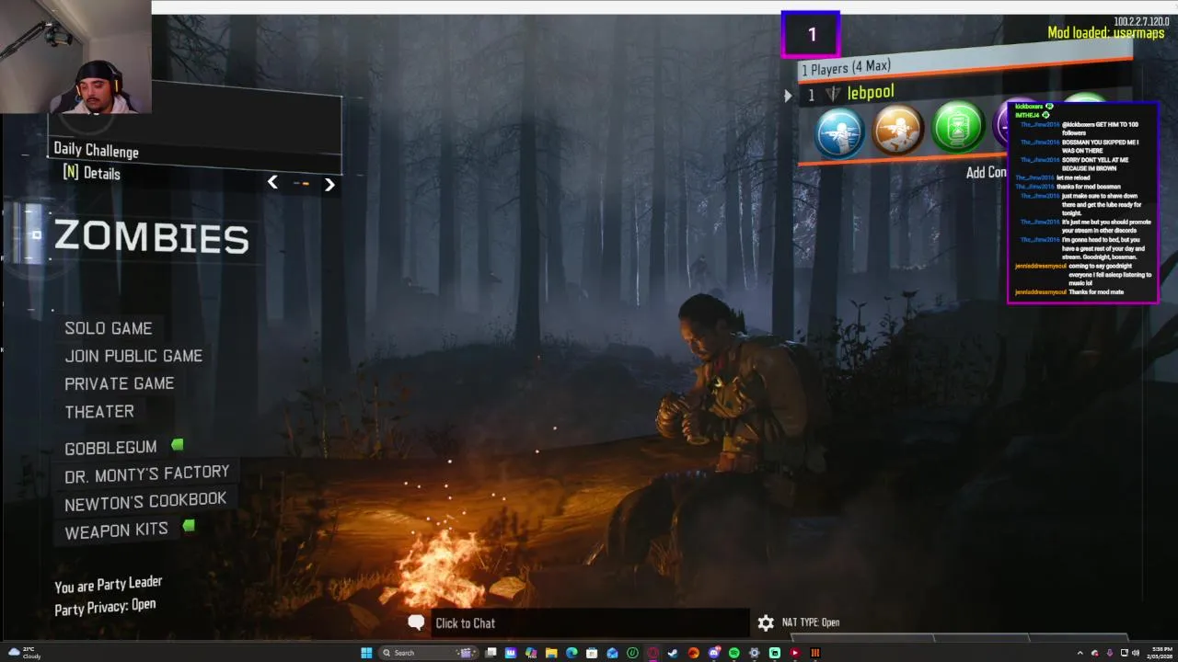
Task: Select Private Game
Action: (120, 383)
